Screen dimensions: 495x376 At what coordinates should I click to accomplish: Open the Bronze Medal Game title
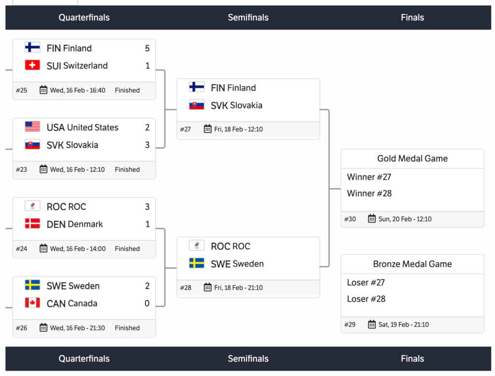pyautogui.click(x=412, y=264)
